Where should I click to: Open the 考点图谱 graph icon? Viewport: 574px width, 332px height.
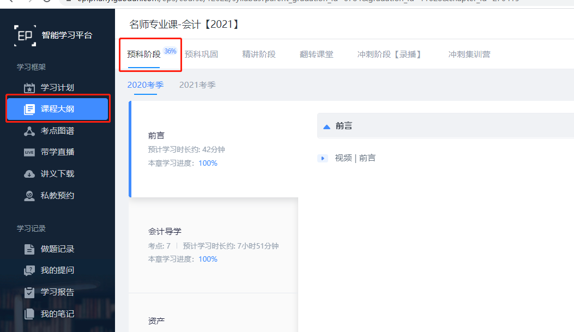coord(29,131)
